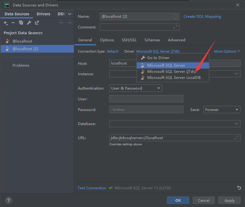Expand the URL field editor

click(236, 138)
